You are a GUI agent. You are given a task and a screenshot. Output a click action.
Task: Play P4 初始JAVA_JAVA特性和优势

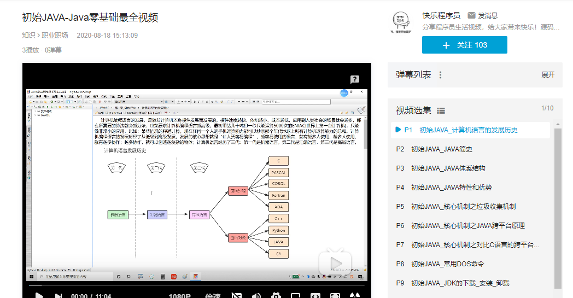point(470,187)
